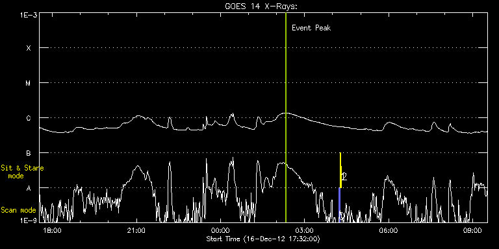Click the 'Scan mode' yellow legend label

pyautogui.click(x=18, y=210)
